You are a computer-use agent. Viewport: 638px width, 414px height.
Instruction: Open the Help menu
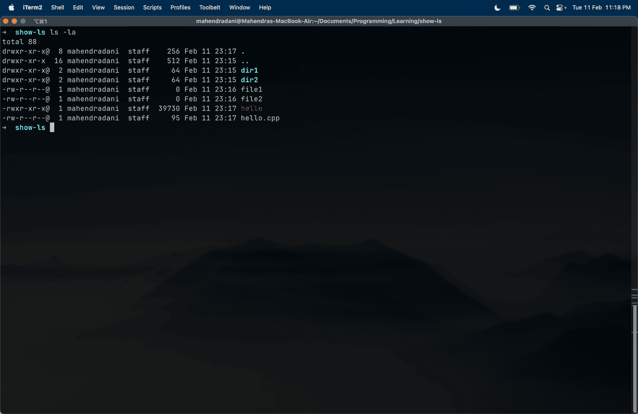[265, 7]
